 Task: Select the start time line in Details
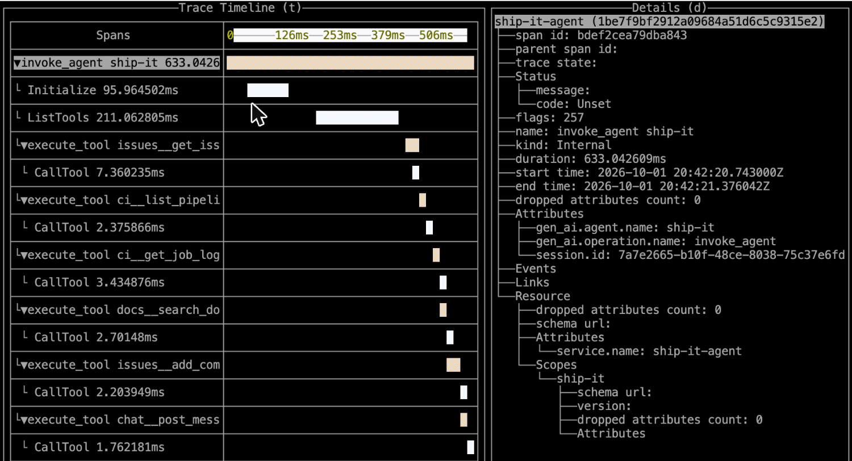pos(650,173)
